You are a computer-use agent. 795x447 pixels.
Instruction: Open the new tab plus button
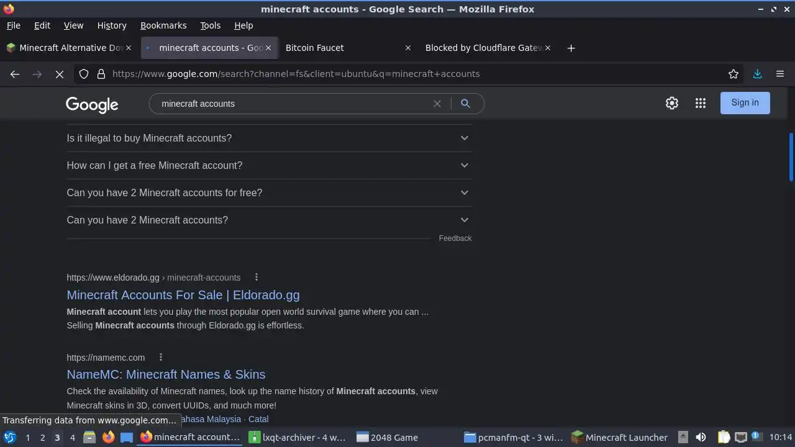tap(571, 48)
